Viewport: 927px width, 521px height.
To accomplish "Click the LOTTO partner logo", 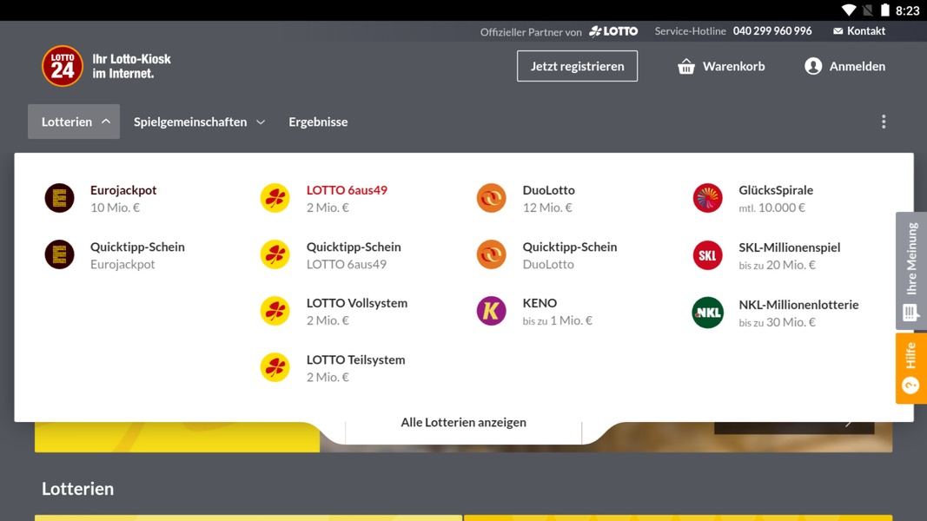I will click(613, 31).
